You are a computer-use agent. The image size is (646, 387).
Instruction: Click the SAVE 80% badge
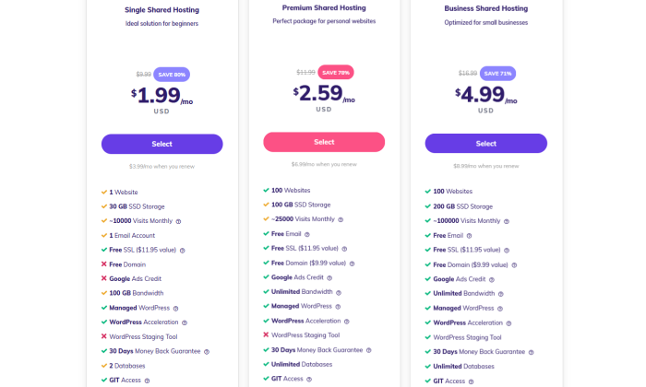click(x=172, y=75)
